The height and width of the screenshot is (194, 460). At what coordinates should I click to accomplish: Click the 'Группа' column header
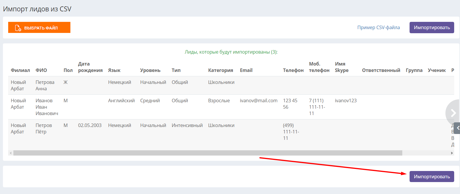pos(414,70)
